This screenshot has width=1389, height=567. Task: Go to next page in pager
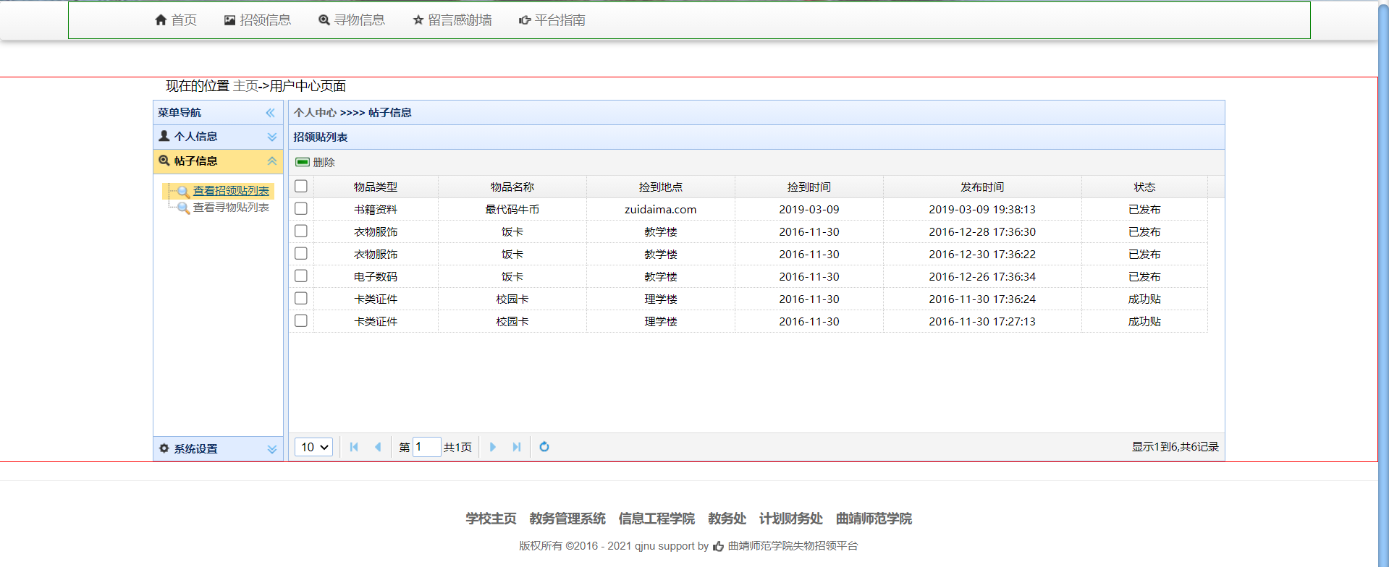point(493,447)
